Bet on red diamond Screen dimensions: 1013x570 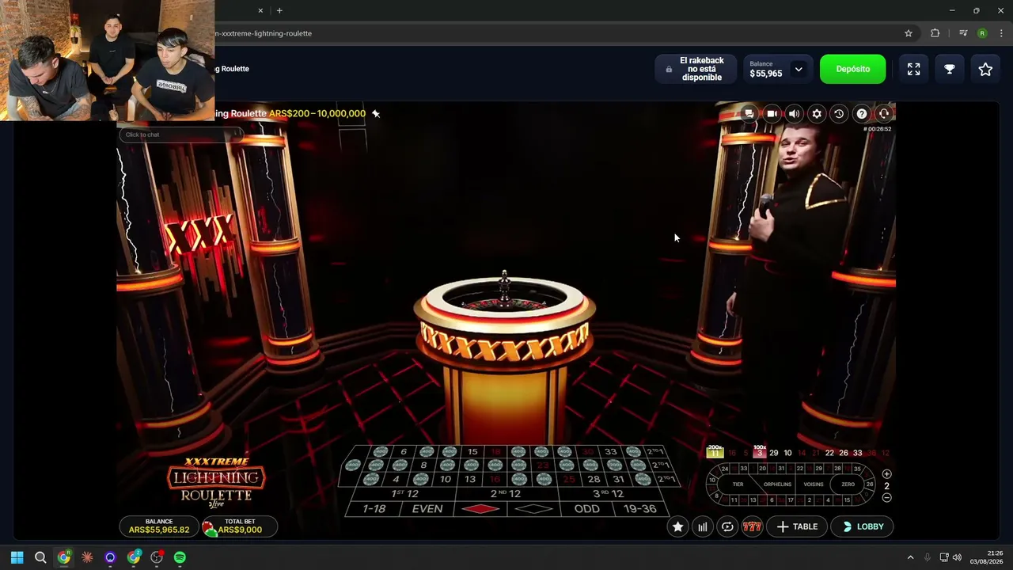(x=480, y=509)
